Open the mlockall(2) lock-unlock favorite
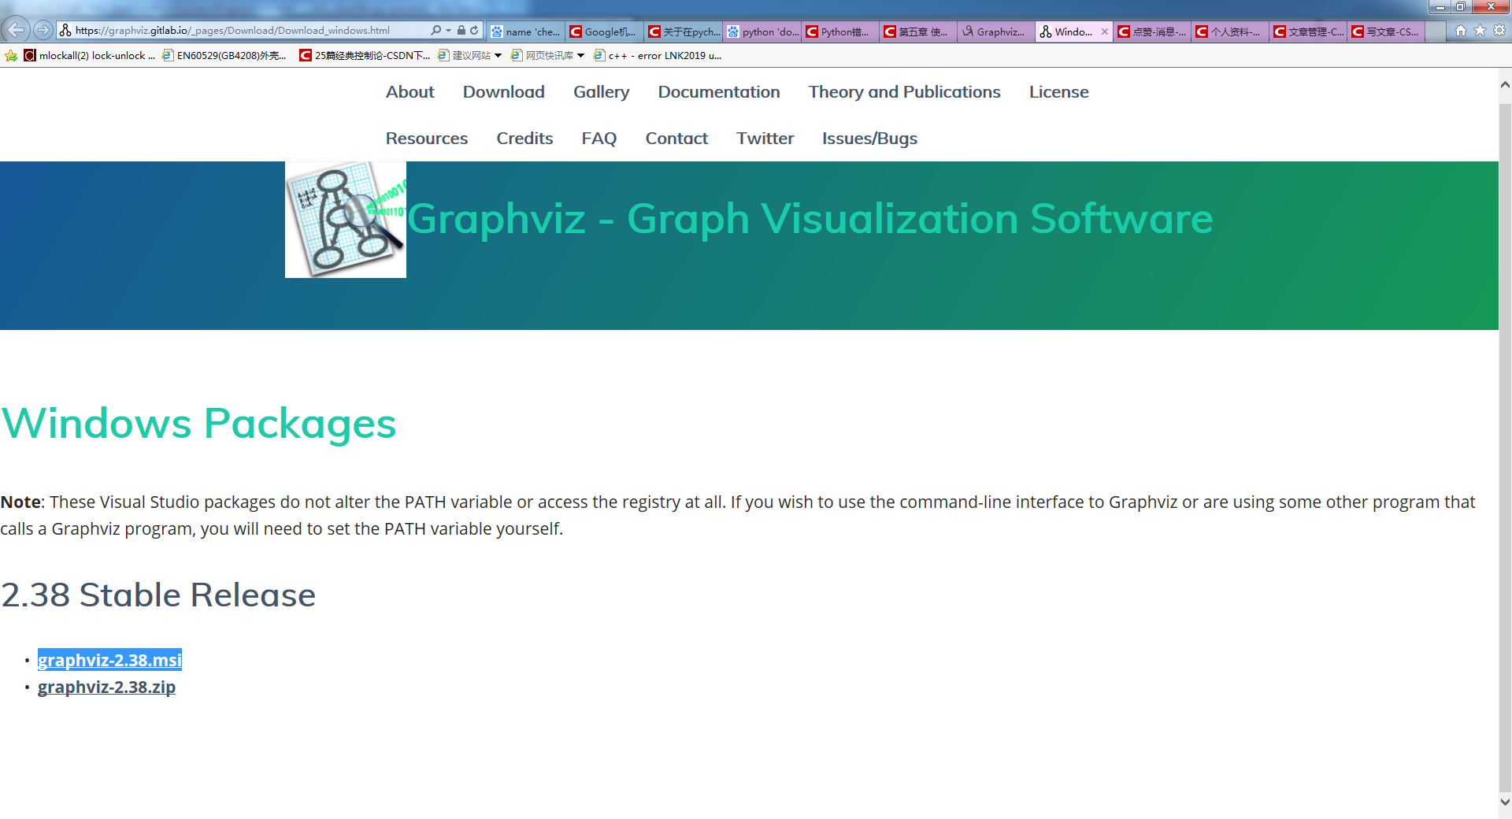Viewport: 1512px width, 819px height. [90, 55]
